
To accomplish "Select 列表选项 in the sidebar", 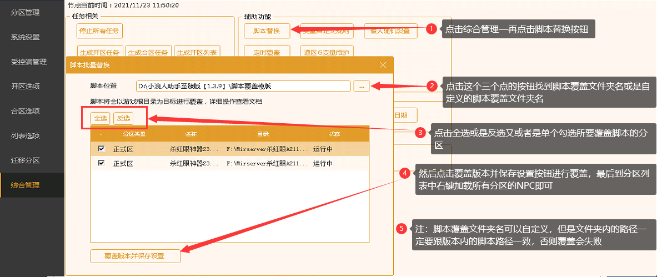I will tap(26, 136).
